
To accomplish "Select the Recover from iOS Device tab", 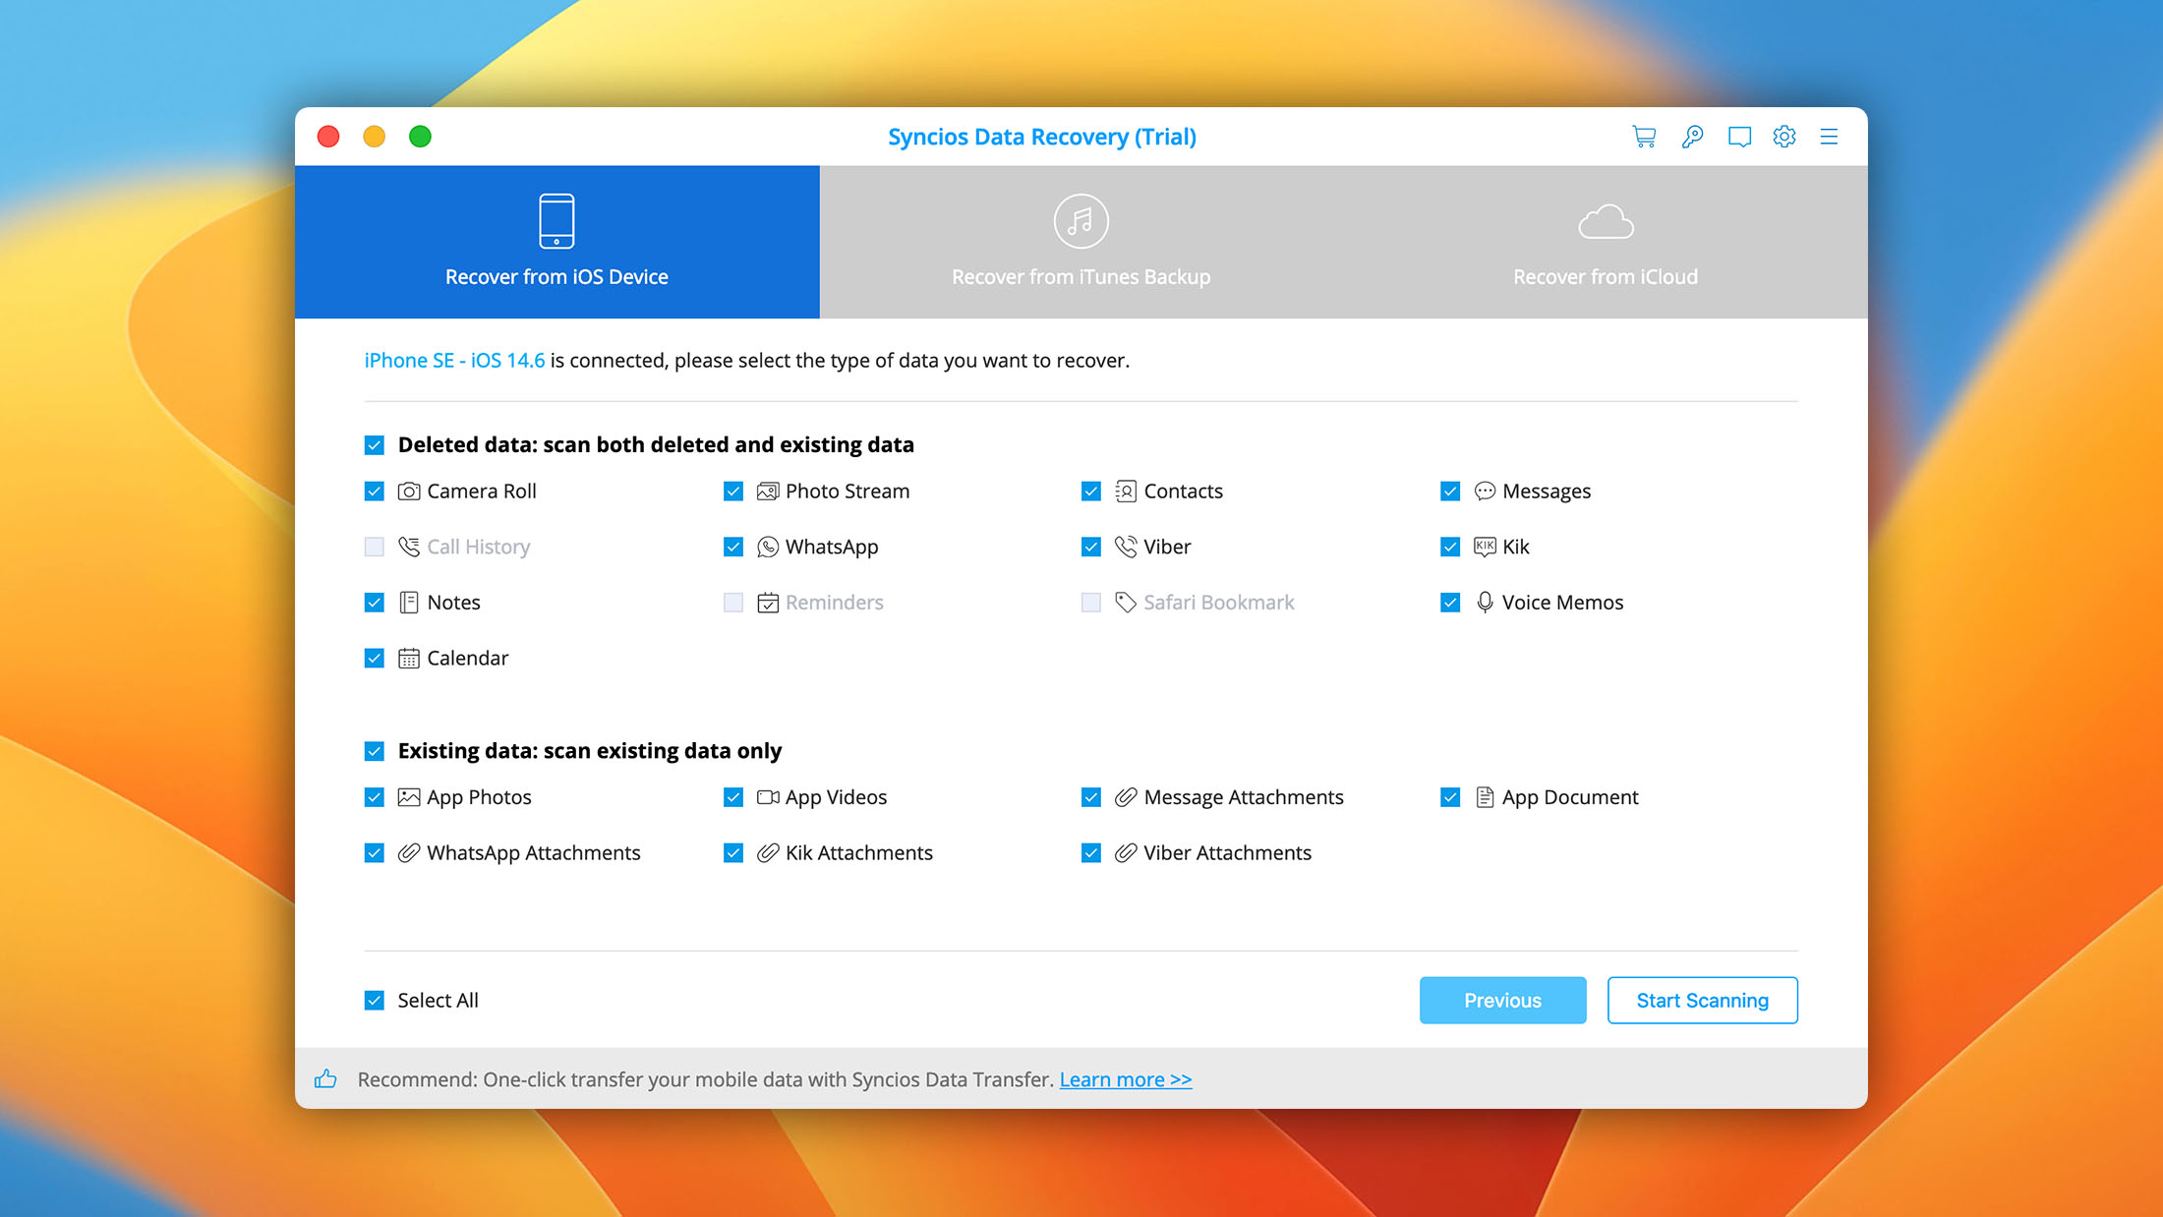I will point(557,242).
